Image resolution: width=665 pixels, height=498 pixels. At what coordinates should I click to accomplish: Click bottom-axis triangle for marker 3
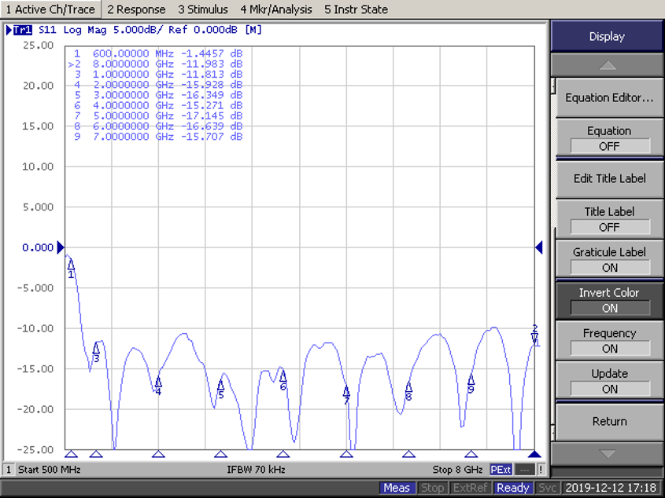pos(96,454)
